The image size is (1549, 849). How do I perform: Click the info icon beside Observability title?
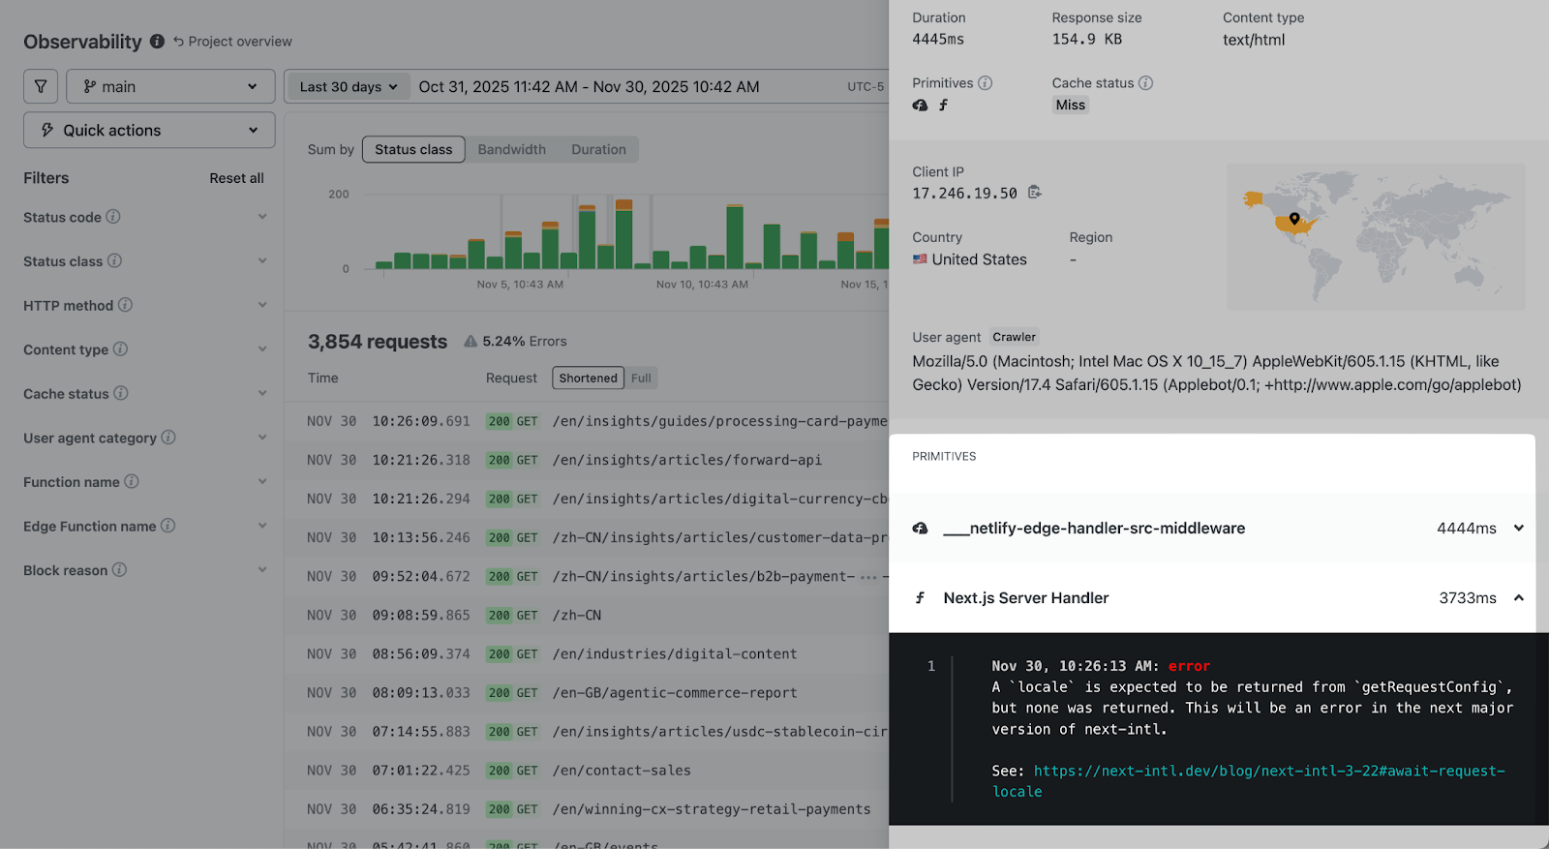[x=157, y=42]
